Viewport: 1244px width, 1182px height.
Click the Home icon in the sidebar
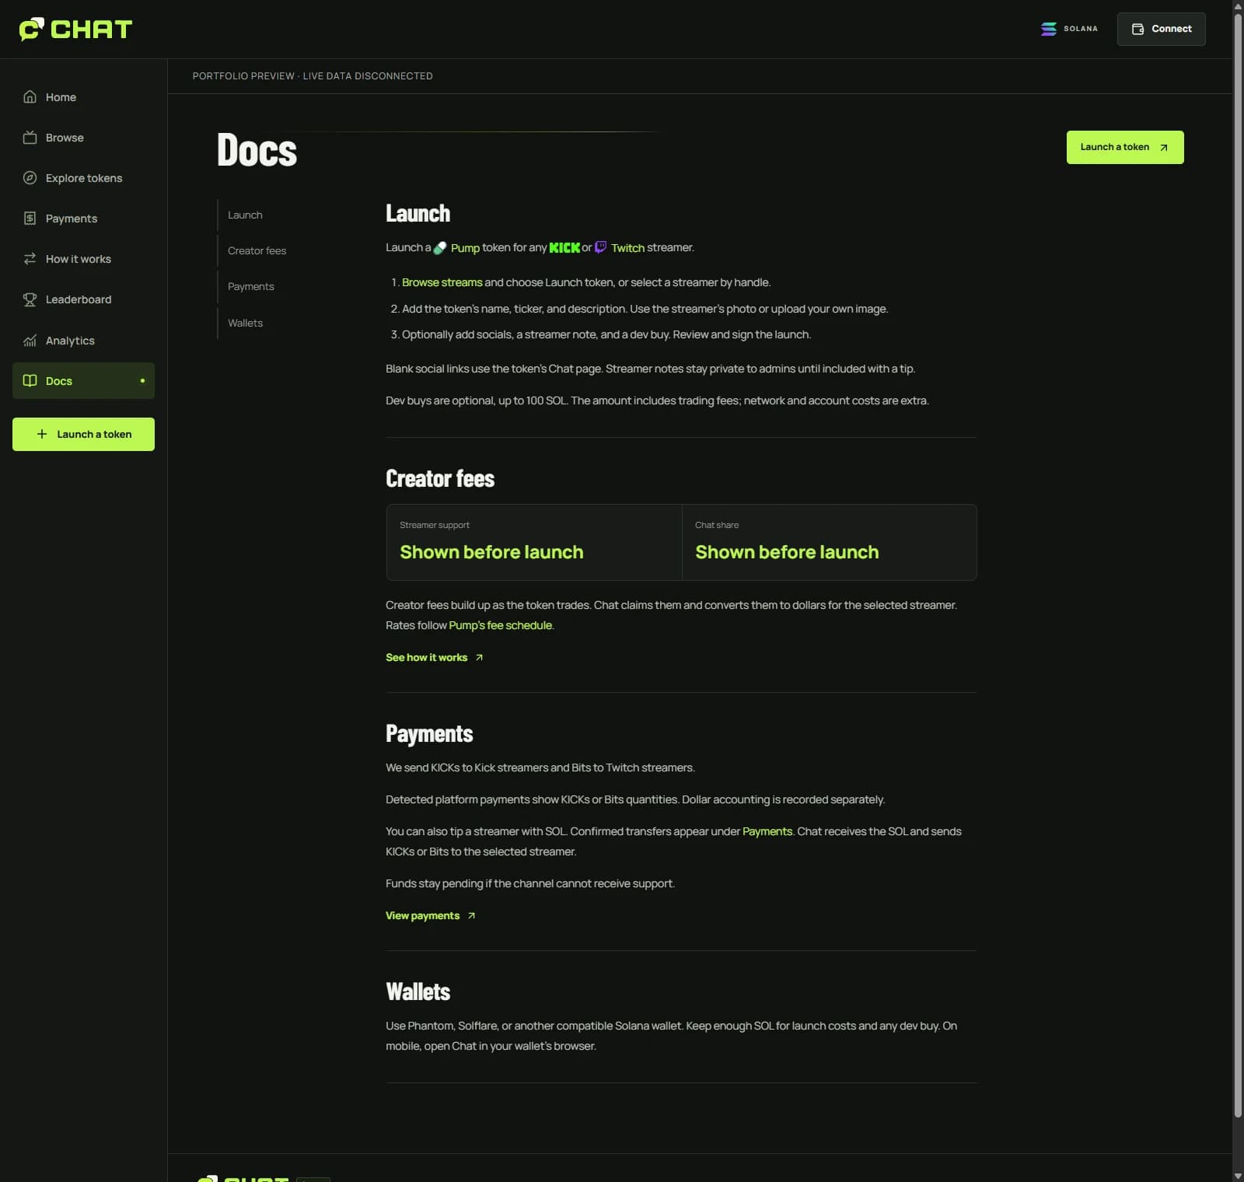tap(30, 97)
